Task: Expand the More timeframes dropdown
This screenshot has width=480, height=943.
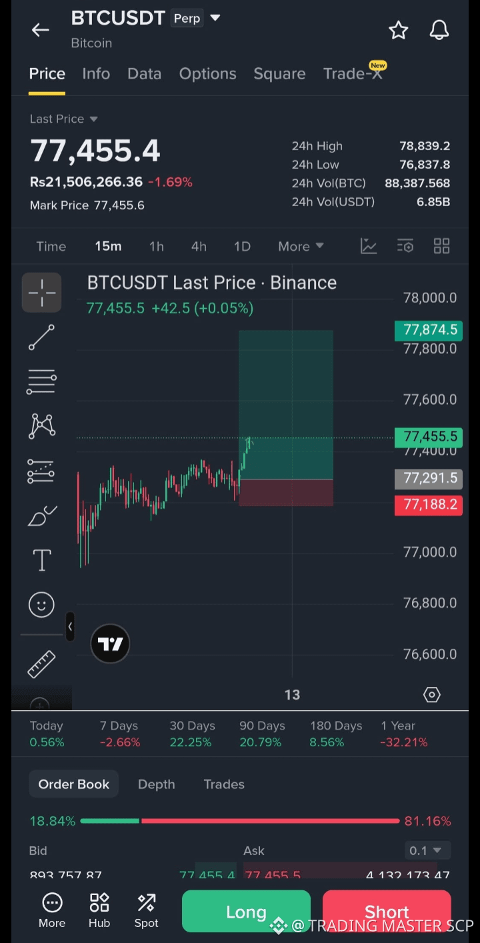Action: [x=301, y=247]
